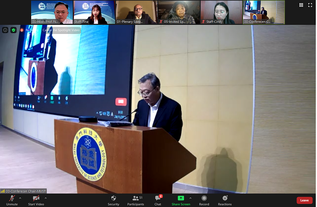
Task: Open audio options arrow next to Unmute
Action: pyautogui.click(x=20, y=198)
